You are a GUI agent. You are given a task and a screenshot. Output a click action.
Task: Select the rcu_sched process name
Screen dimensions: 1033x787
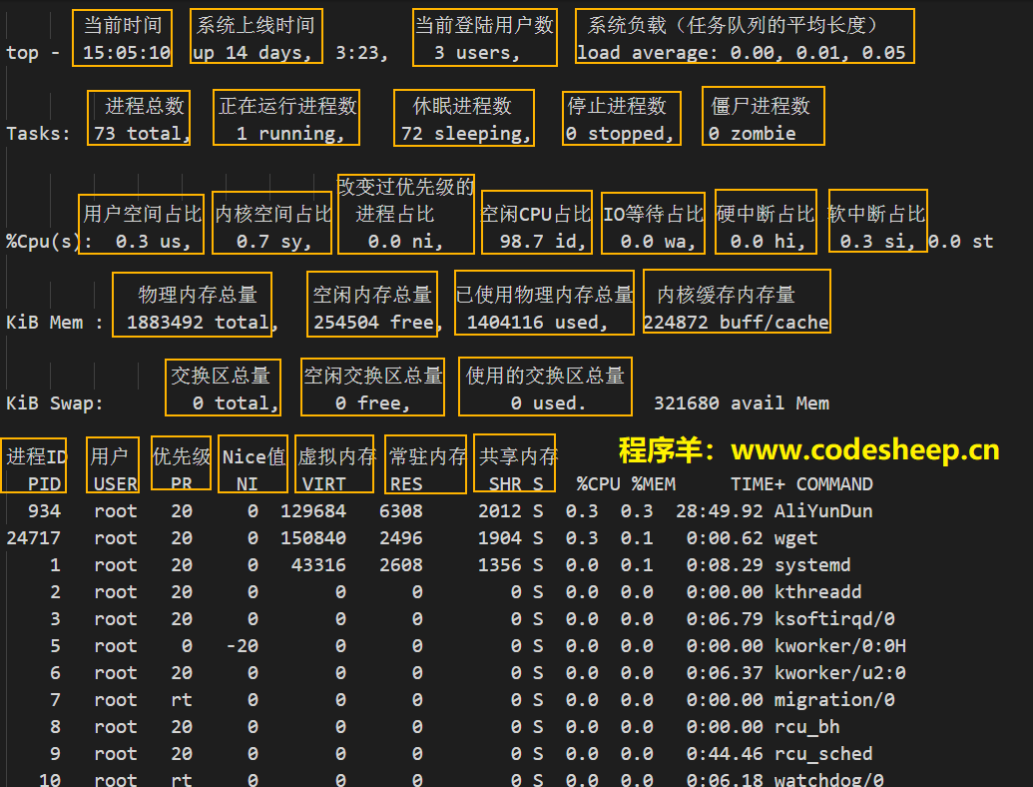823,754
